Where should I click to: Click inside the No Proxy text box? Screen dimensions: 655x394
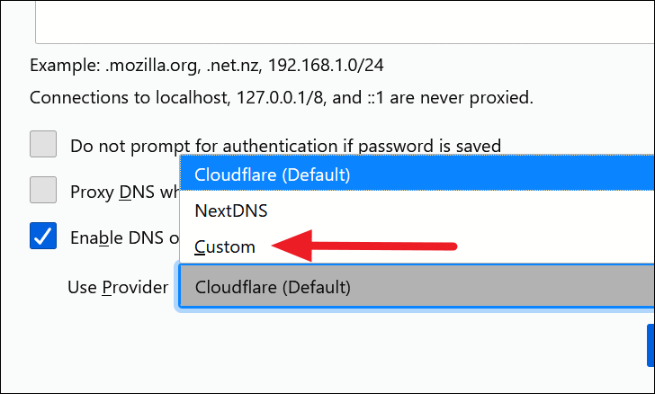(342, 22)
